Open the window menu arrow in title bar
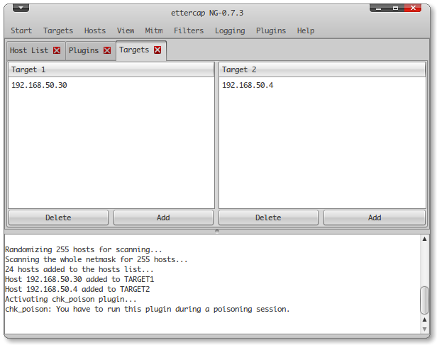This screenshot has width=437, height=345. (21, 8)
